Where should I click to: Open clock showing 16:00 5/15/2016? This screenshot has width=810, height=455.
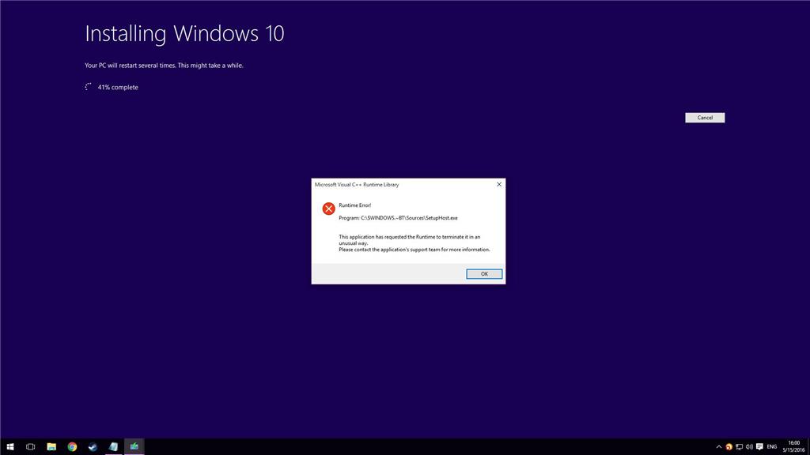[x=793, y=447]
